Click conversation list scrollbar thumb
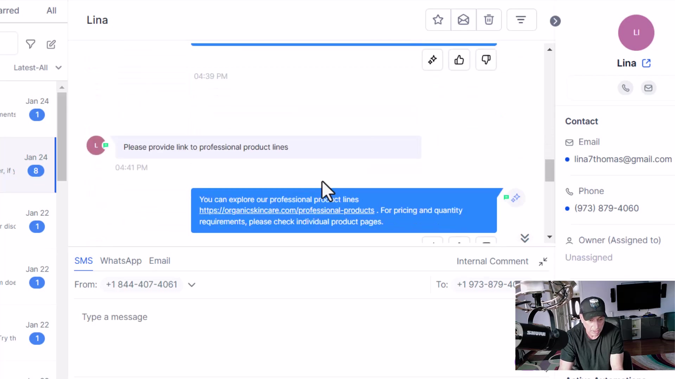The height and width of the screenshot is (379, 675). 62,137
